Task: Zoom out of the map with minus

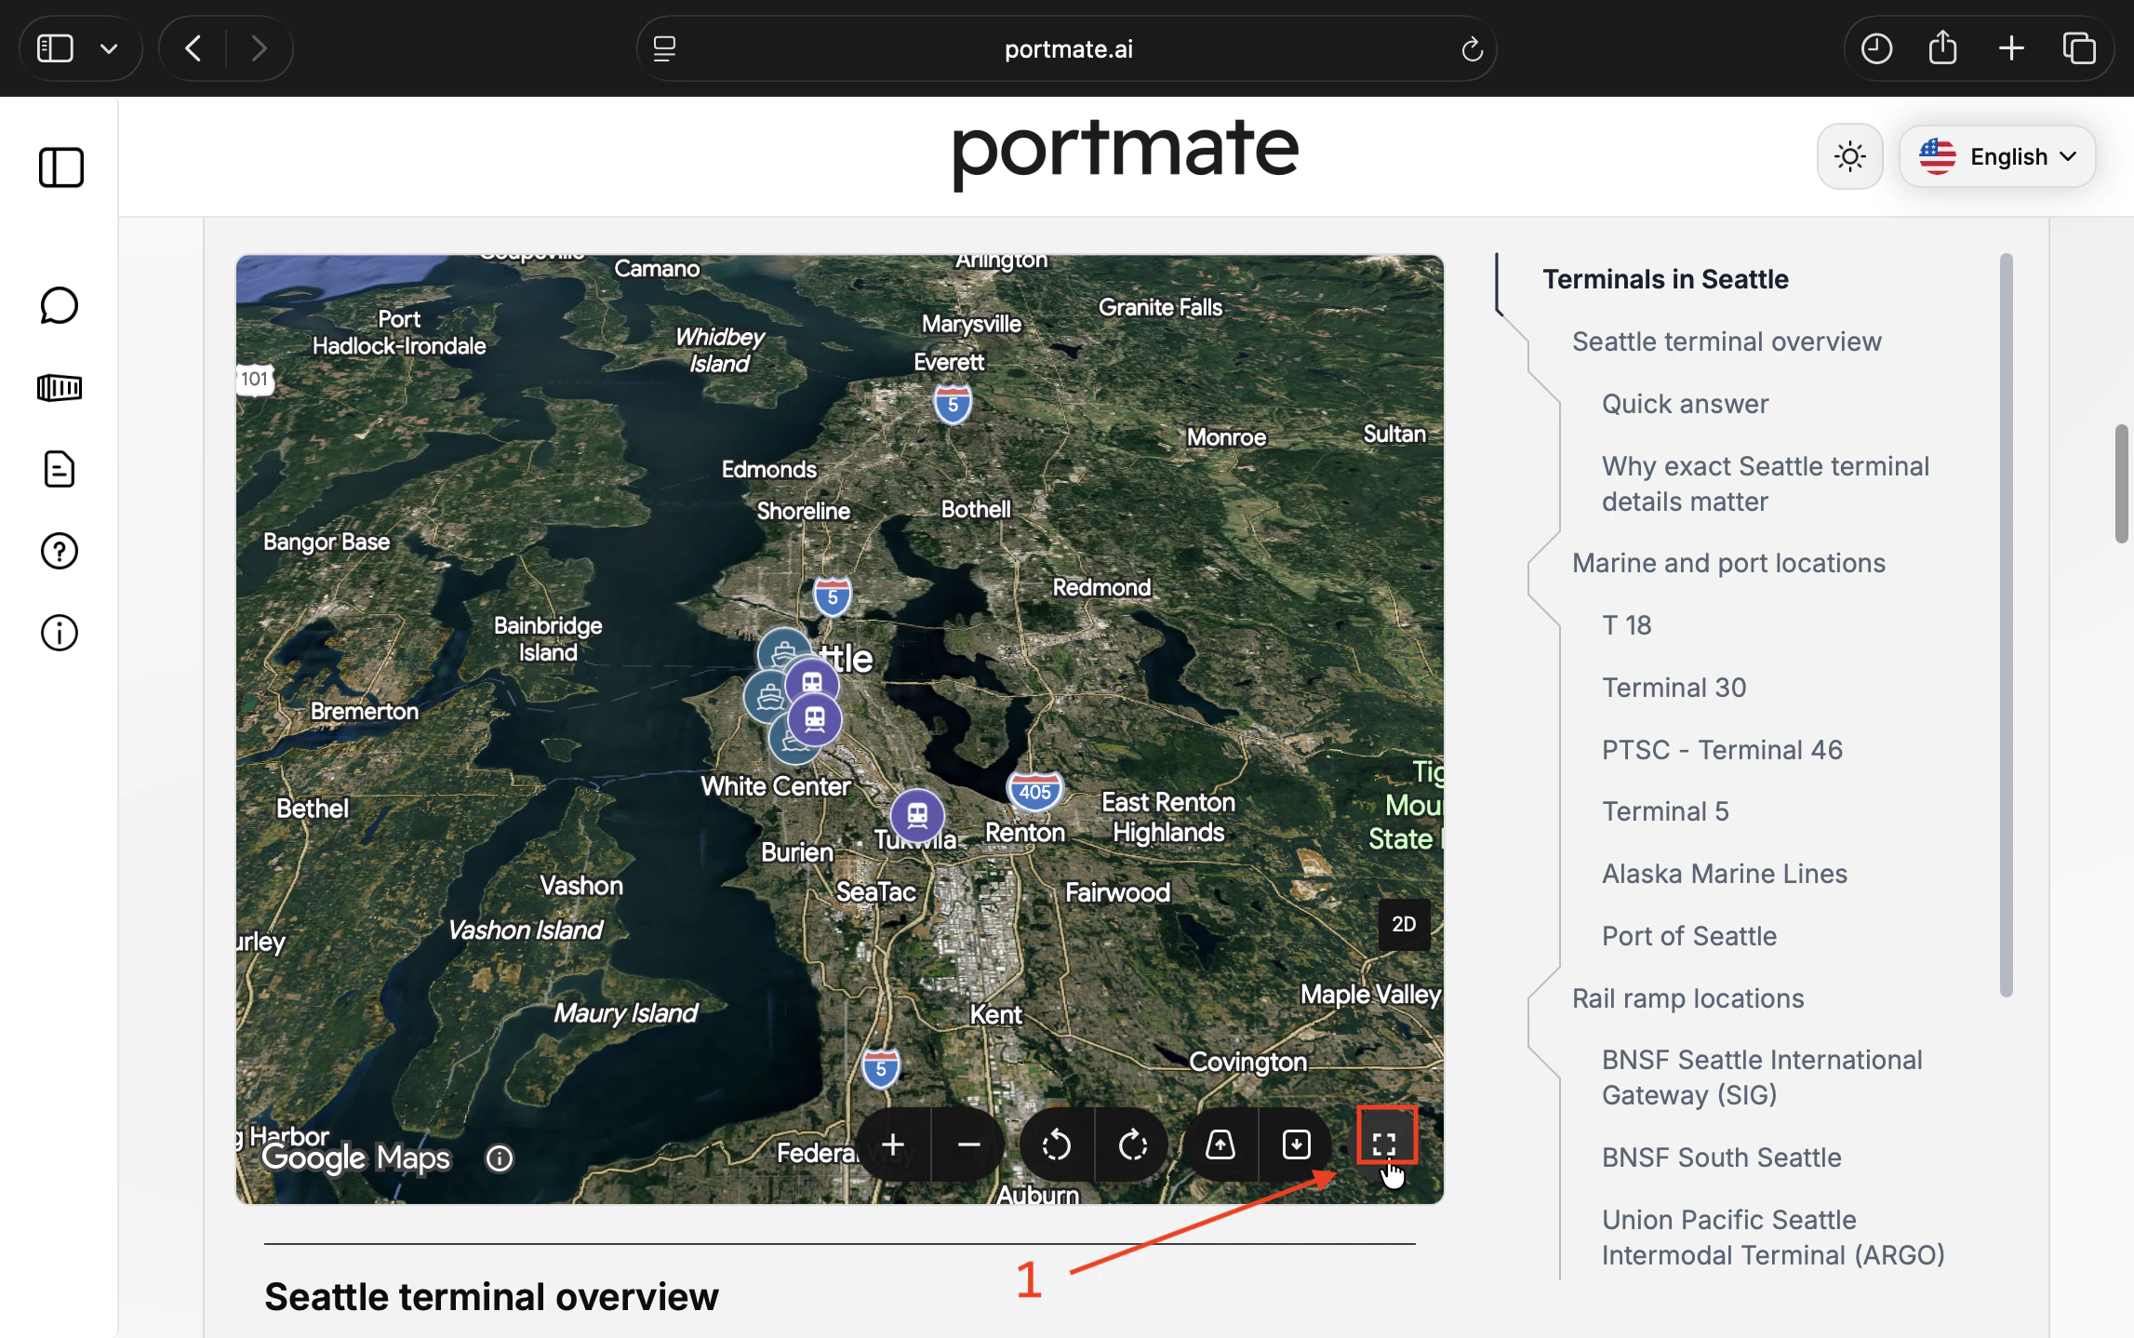Action: click(969, 1144)
